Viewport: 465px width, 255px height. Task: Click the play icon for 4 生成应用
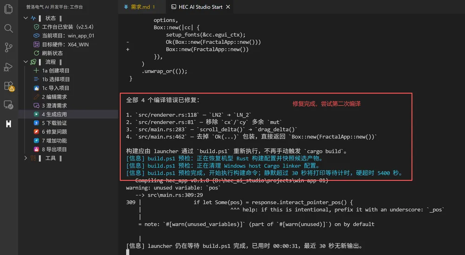36,114
